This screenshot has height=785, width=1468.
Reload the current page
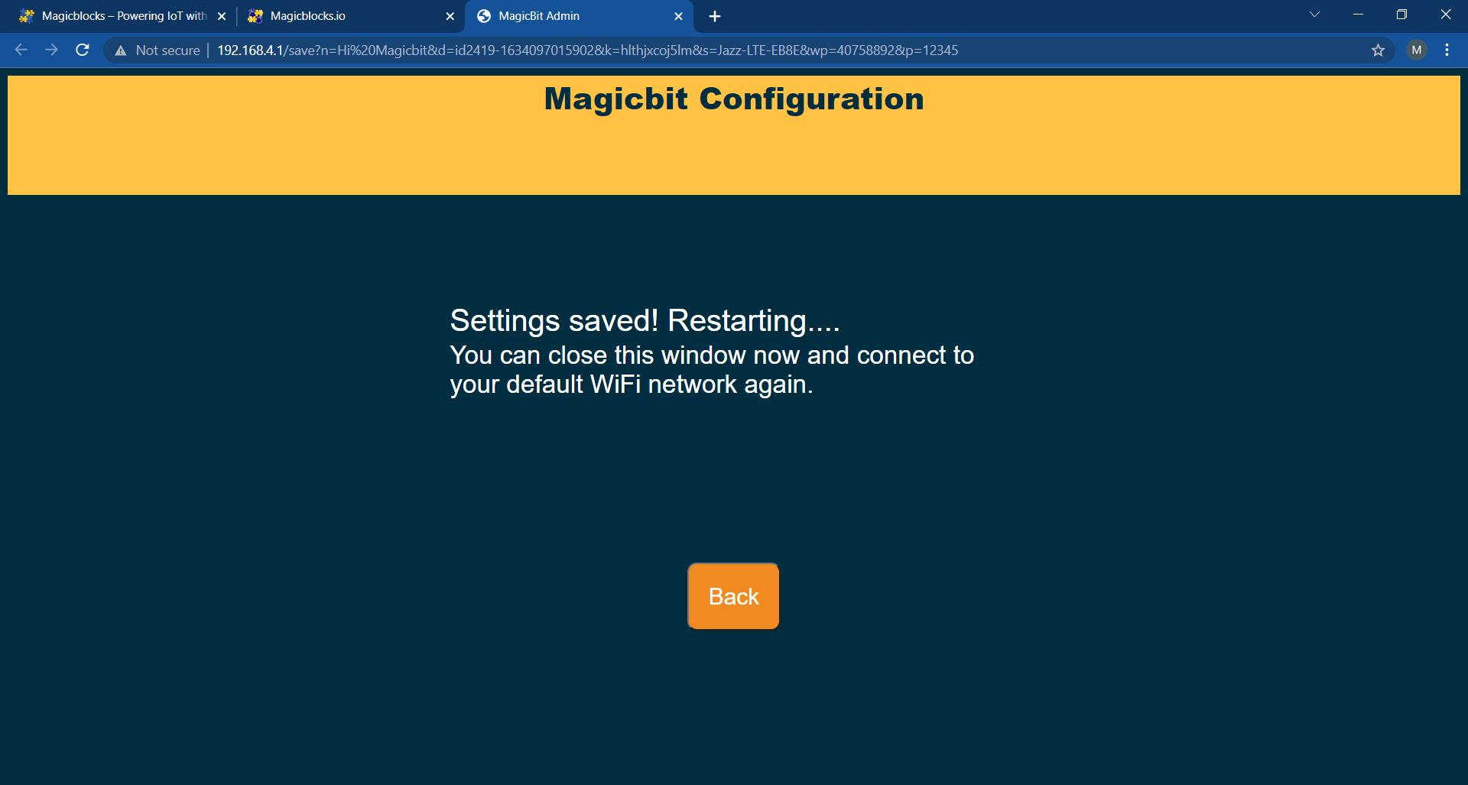(x=83, y=50)
